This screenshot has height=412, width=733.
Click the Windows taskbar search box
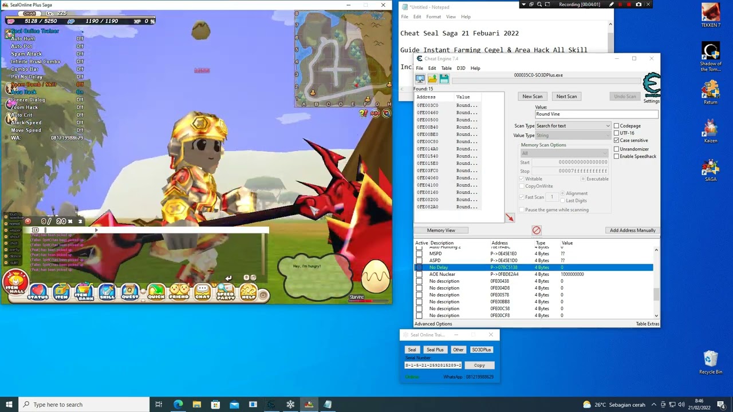tap(85, 405)
